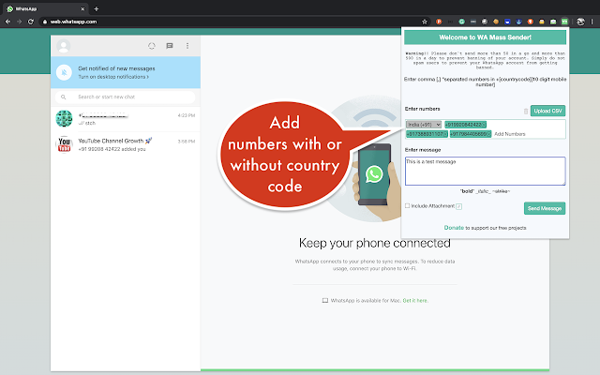Select the WhatsApp browser tab
The height and width of the screenshot is (375, 600).
pos(45,8)
